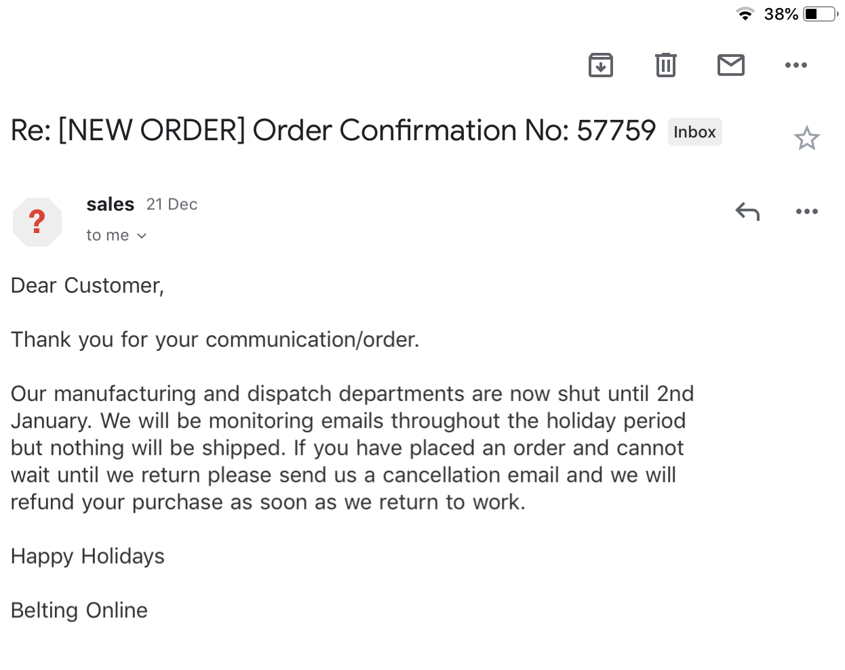This screenshot has width=845, height=670.
Task: Tap the Inbox label tag
Action: pyautogui.click(x=694, y=132)
